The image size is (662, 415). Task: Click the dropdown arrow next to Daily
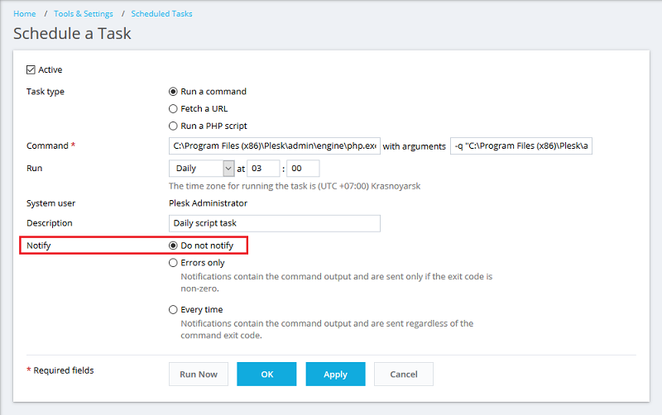click(228, 169)
